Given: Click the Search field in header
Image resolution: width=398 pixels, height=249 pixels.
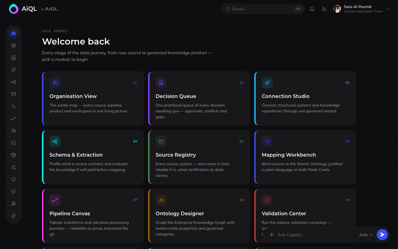Looking at the screenshot, I should 263,9.
